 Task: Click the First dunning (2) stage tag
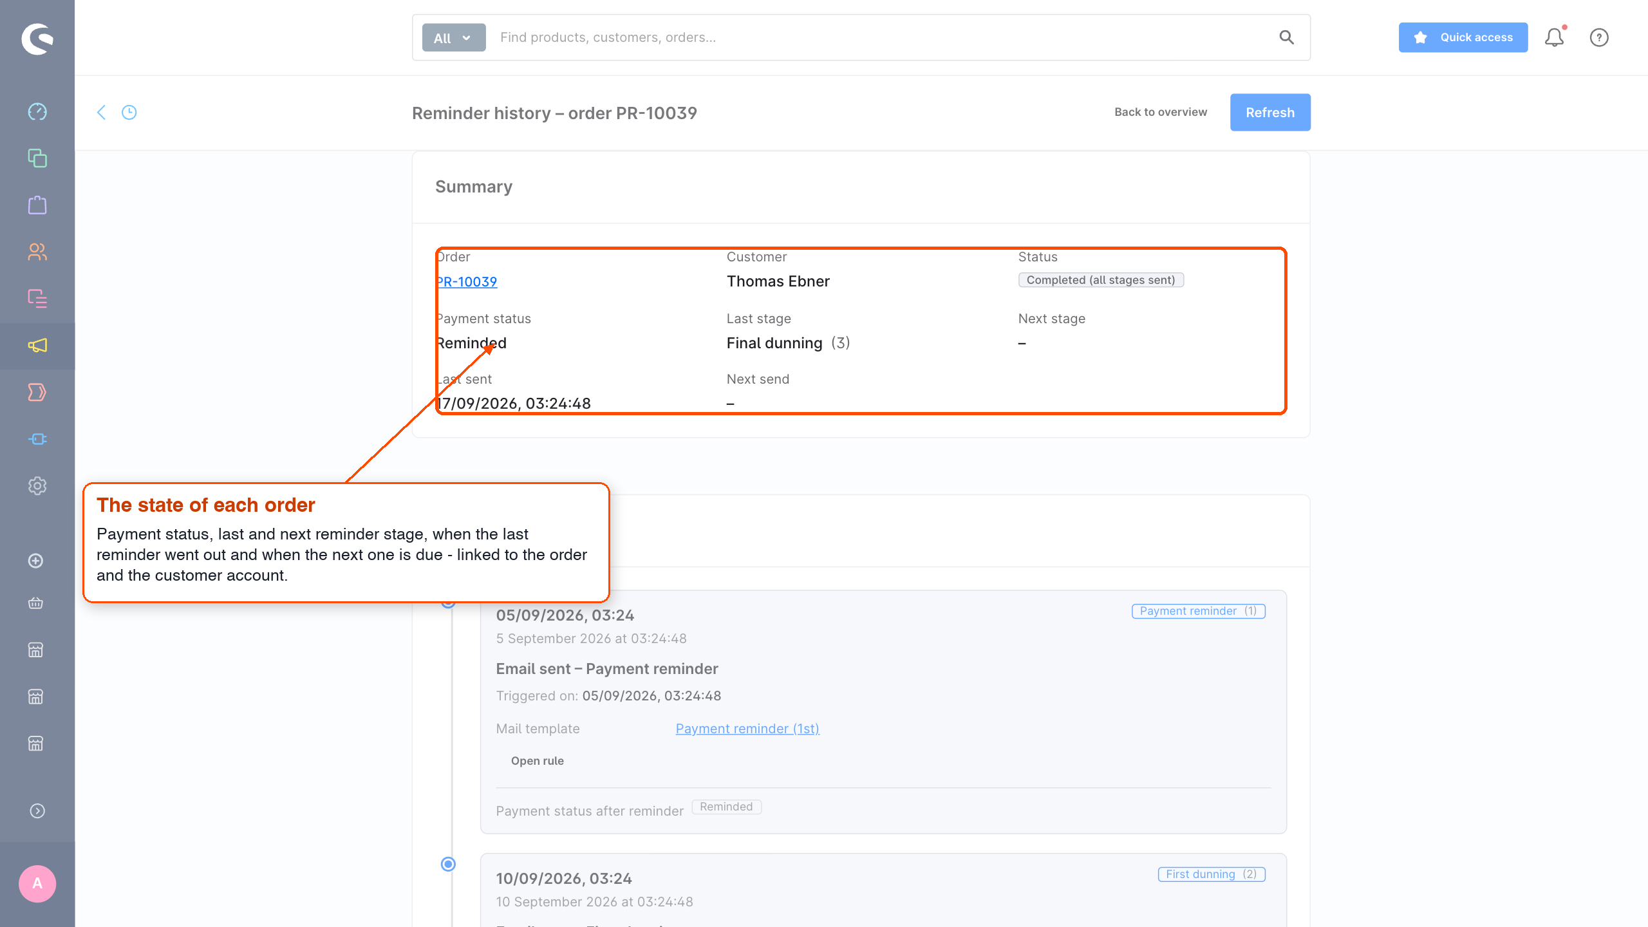(1212, 874)
